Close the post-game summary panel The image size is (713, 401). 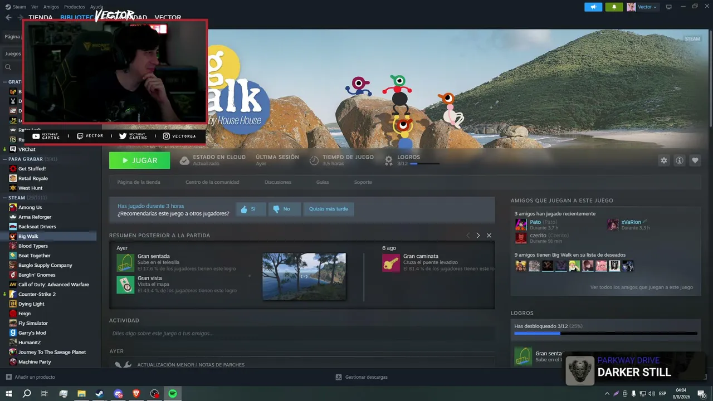489,236
